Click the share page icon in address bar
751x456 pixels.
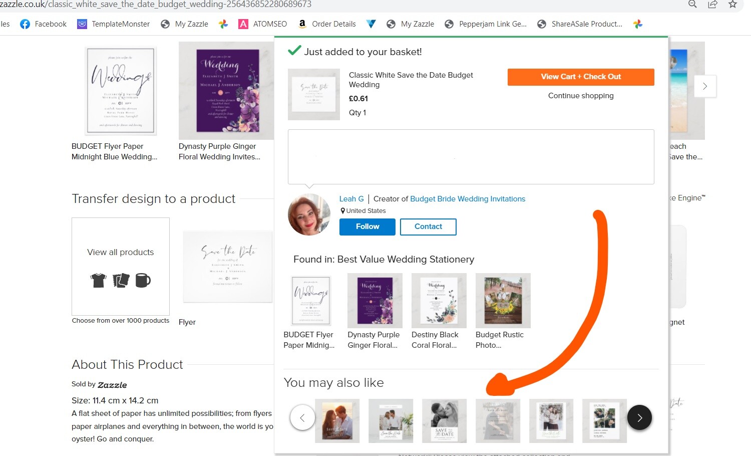pyautogui.click(x=712, y=5)
